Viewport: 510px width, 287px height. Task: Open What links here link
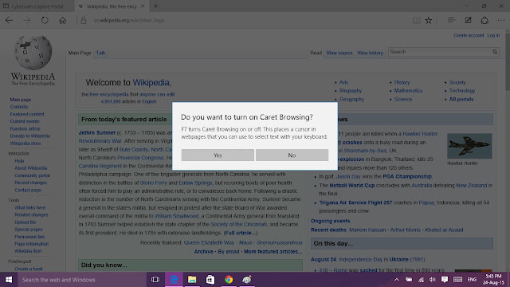(x=30, y=207)
